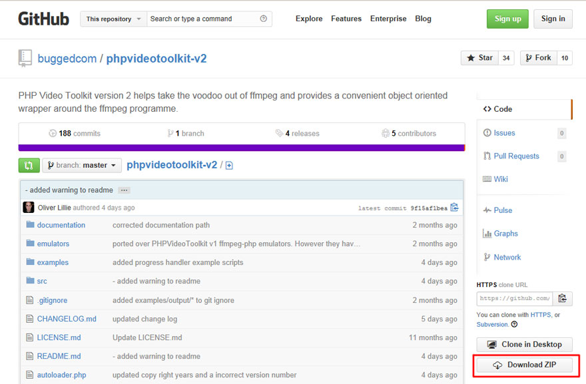
Task: Click the autoloader.php file icon
Action: (29, 375)
